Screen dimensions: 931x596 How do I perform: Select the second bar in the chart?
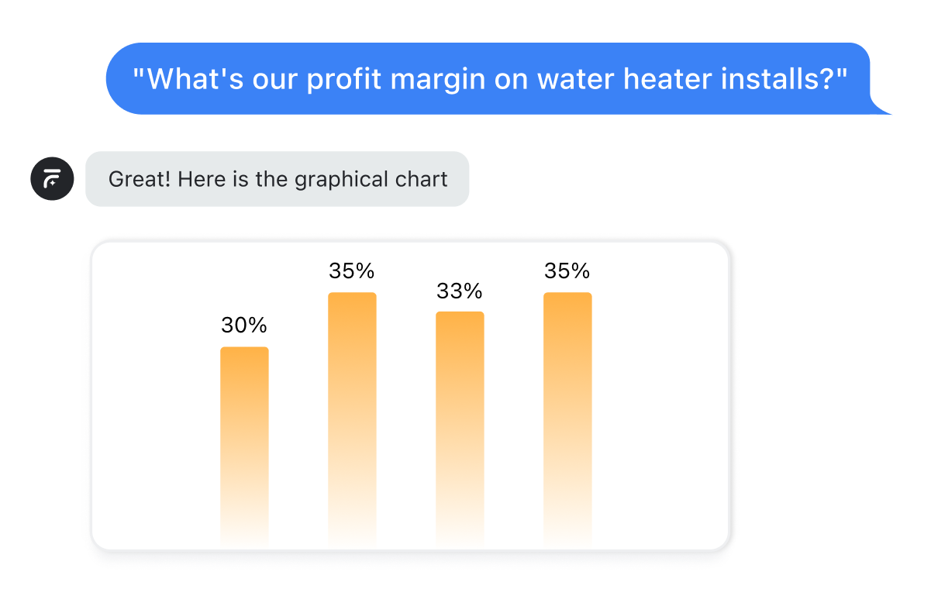pos(352,419)
